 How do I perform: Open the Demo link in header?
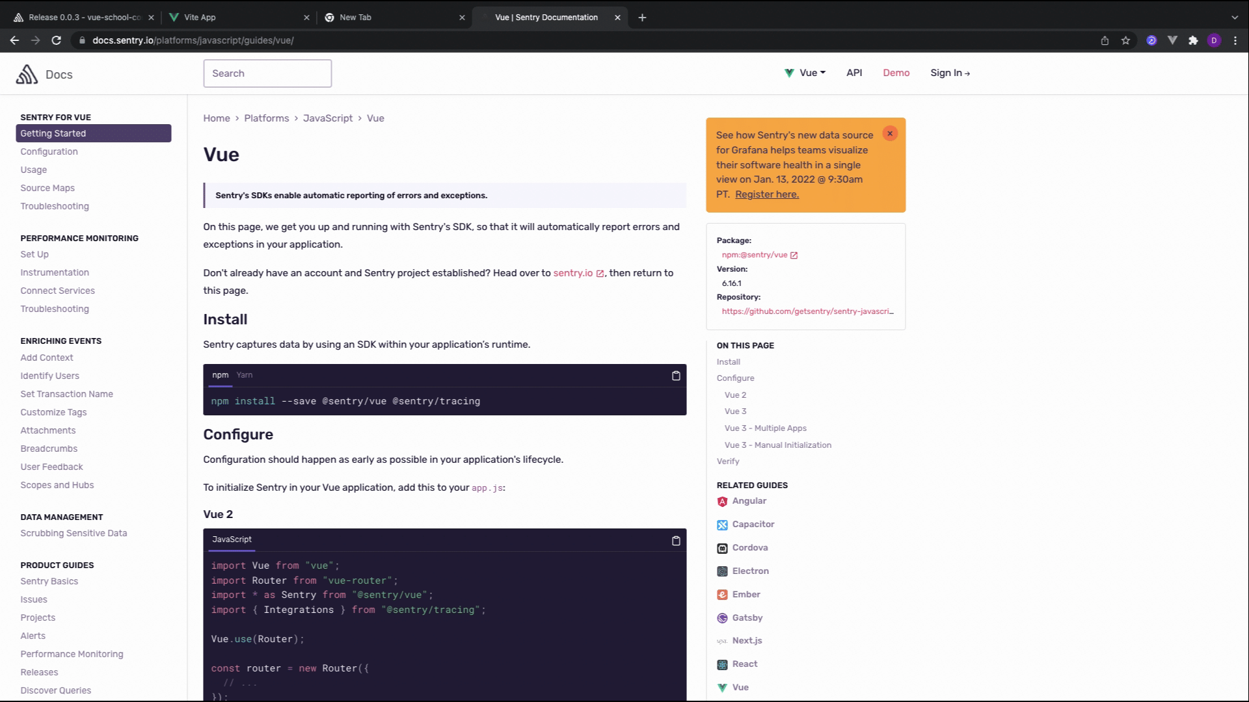[896, 73]
